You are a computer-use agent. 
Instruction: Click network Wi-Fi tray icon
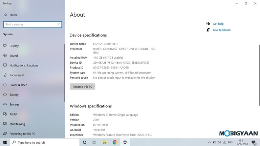pos(224,142)
